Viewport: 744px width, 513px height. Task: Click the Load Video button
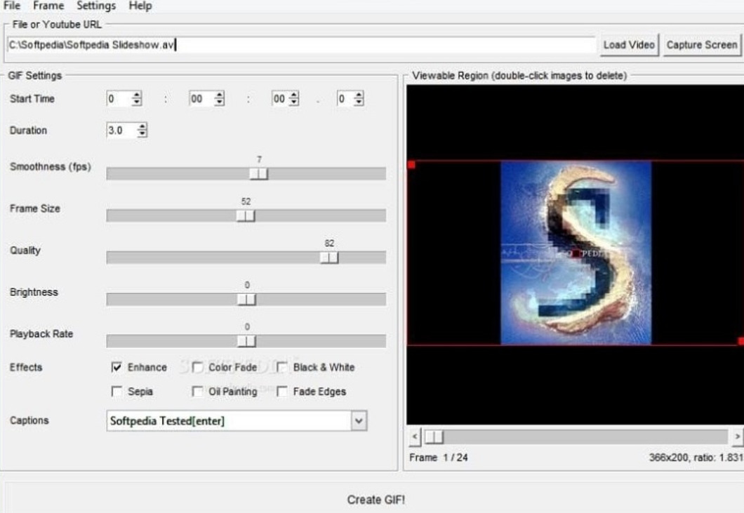pos(629,45)
